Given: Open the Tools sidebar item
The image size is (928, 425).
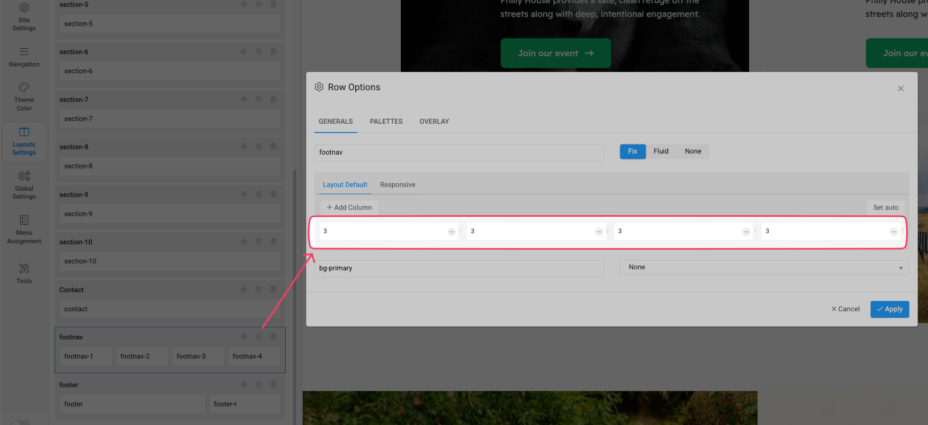Looking at the screenshot, I should (24, 274).
